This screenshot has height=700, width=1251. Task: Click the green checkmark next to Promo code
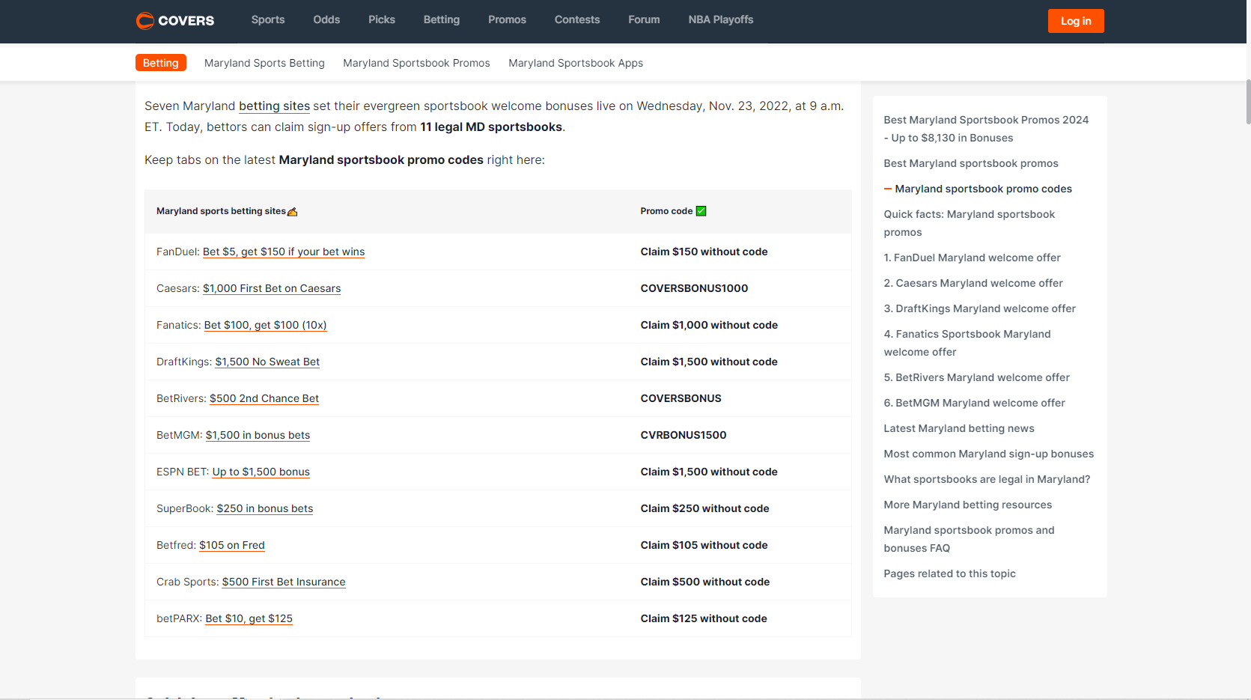pos(701,211)
